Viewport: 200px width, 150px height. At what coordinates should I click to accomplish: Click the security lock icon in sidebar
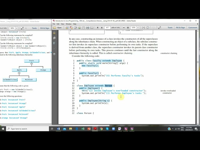pos(54,32)
